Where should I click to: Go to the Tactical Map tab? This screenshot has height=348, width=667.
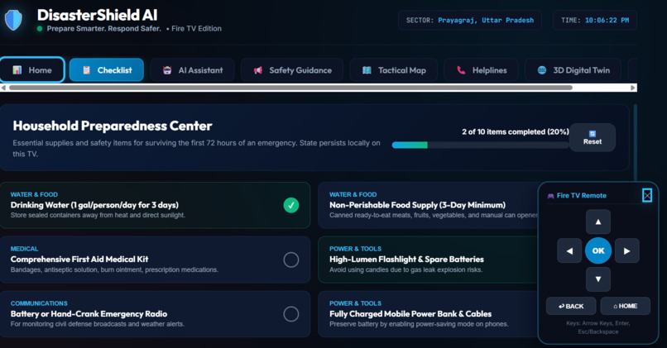tap(393, 70)
